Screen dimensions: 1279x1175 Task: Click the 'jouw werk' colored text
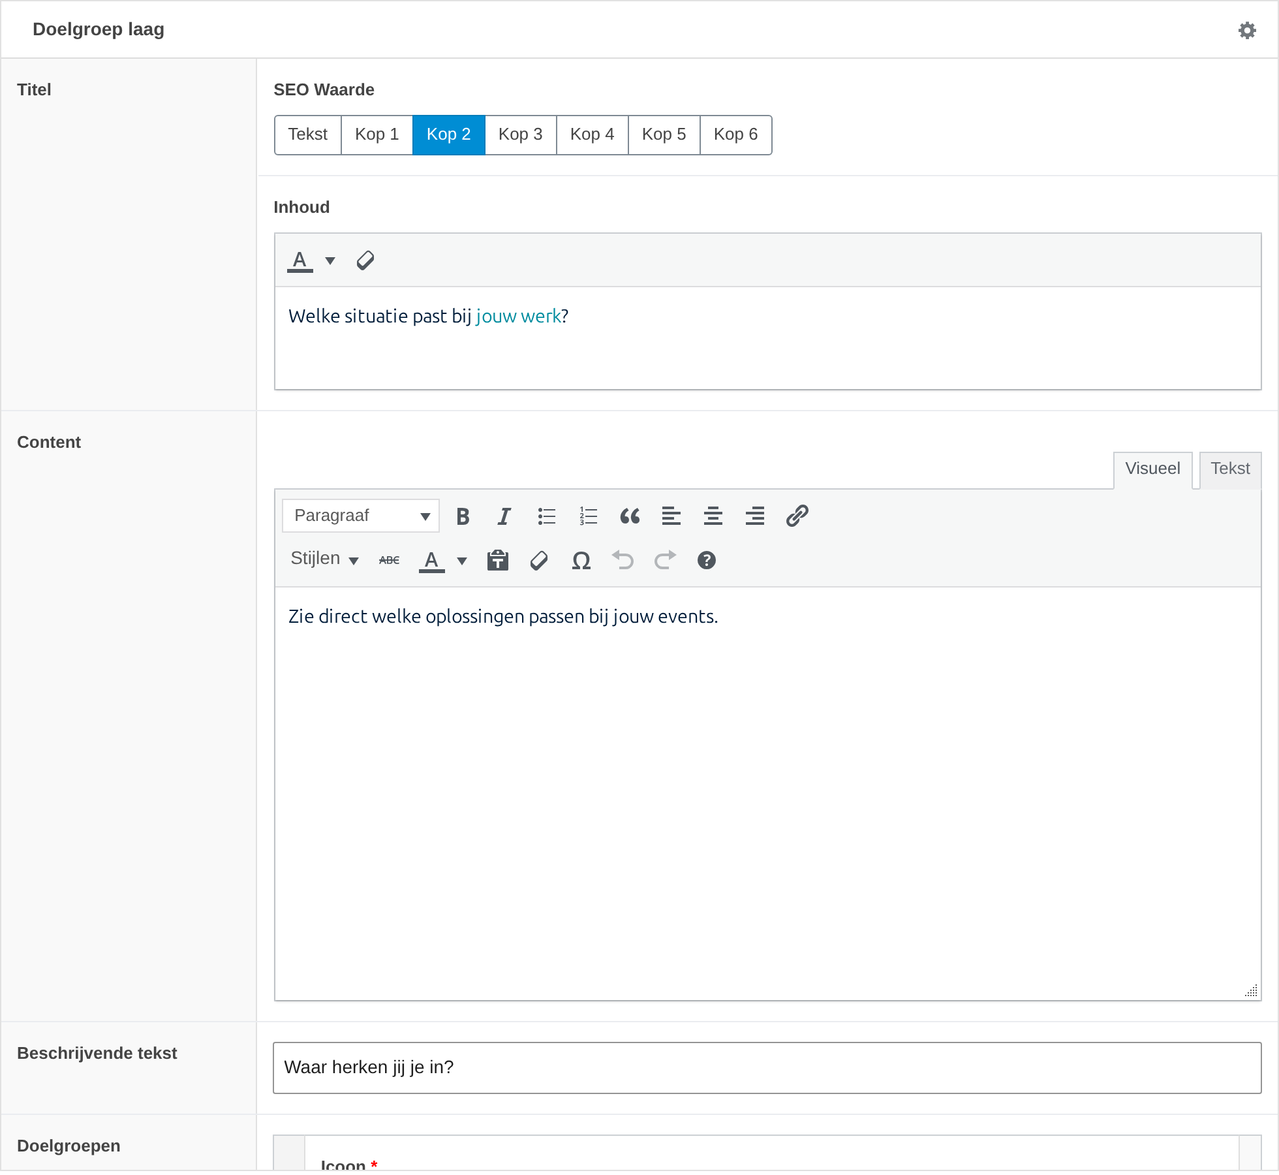[x=518, y=317]
